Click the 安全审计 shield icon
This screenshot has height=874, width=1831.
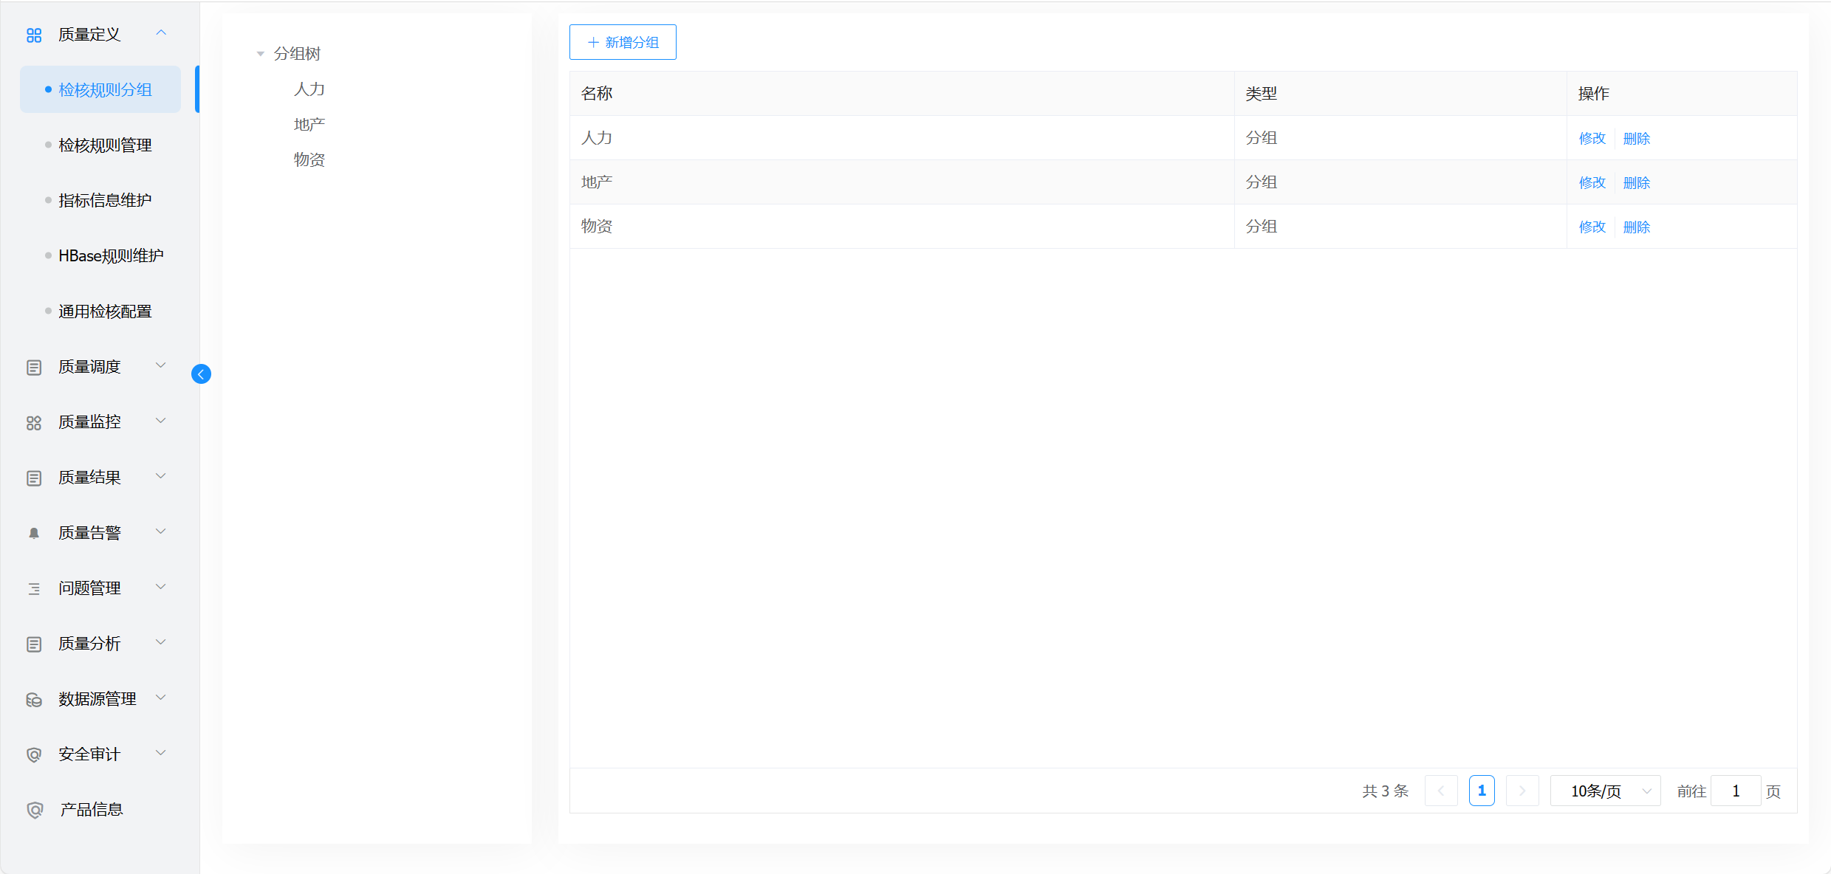(x=34, y=755)
